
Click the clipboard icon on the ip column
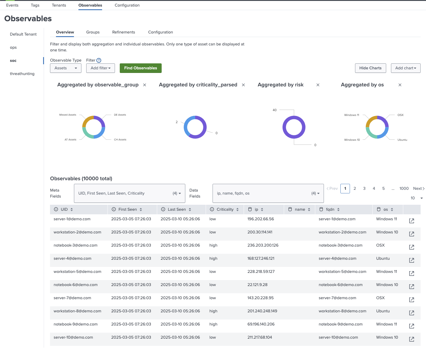click(x=250, y=209)
